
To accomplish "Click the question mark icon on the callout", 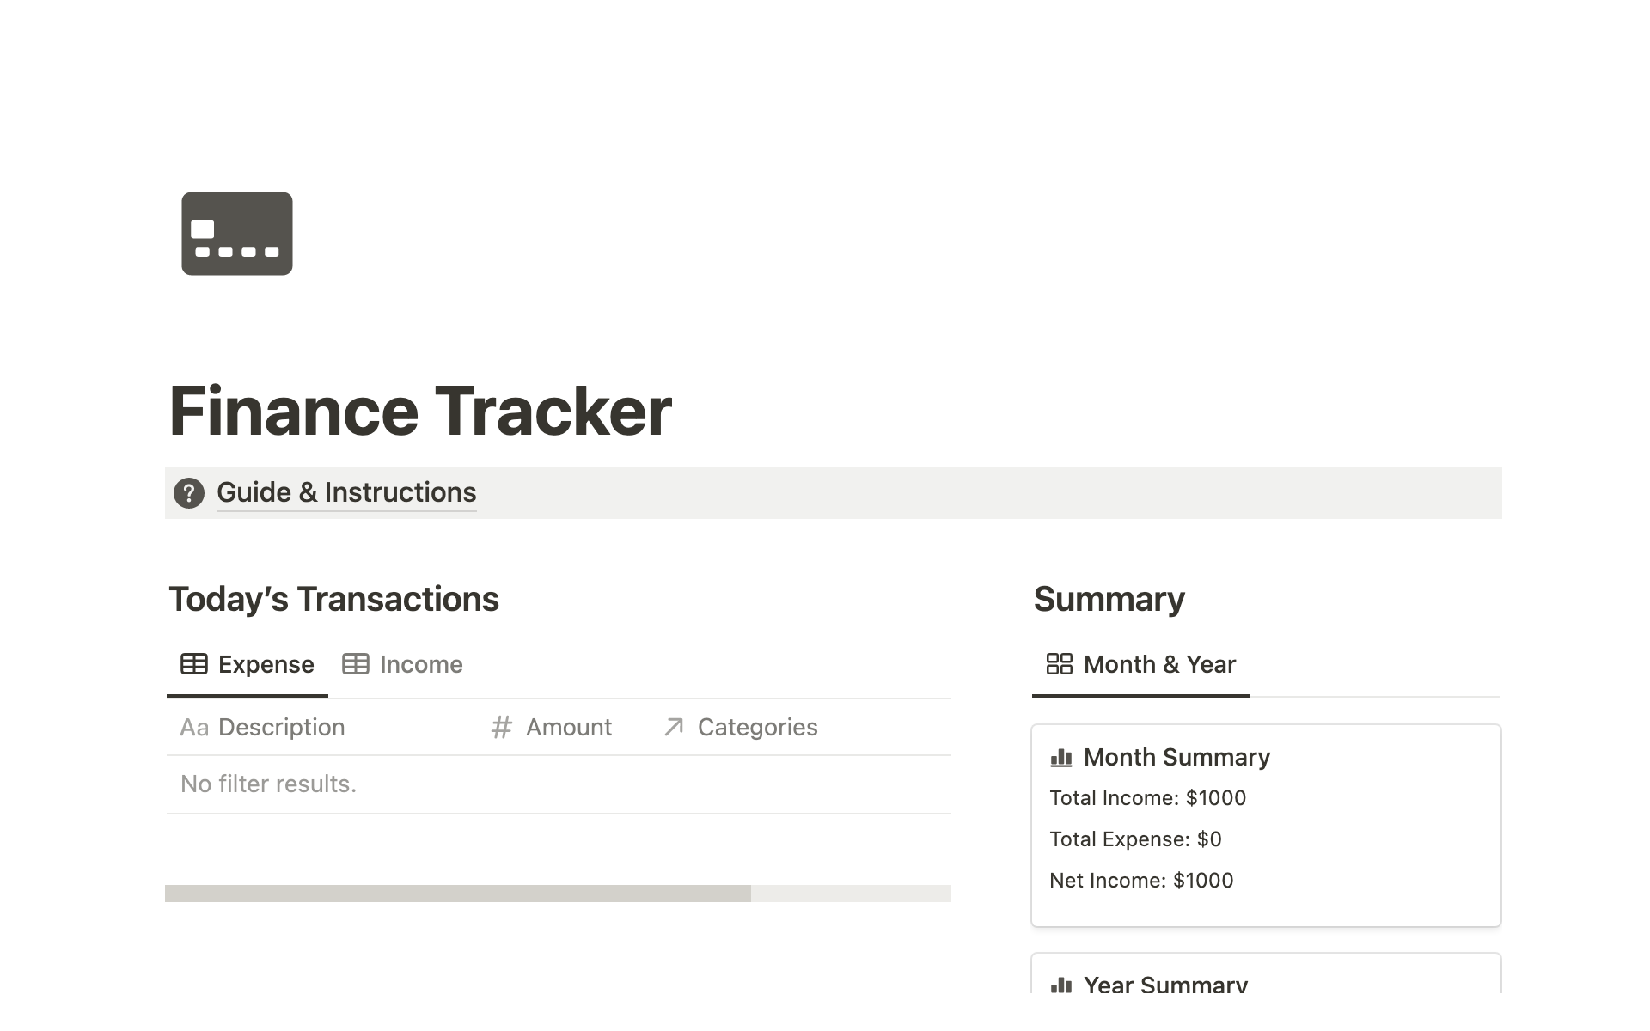I will coord(189,493).
